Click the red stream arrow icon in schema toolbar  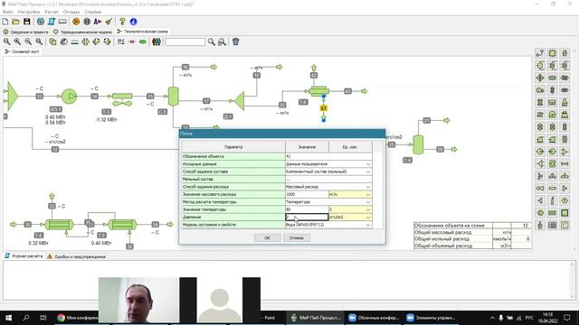pyautogui.click(x=132, y=42)
